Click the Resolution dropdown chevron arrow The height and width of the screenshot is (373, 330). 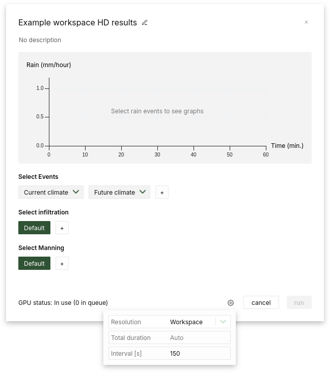pos(223,322)
